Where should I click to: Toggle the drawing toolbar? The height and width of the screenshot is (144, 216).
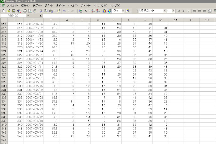tap(109, 11)
